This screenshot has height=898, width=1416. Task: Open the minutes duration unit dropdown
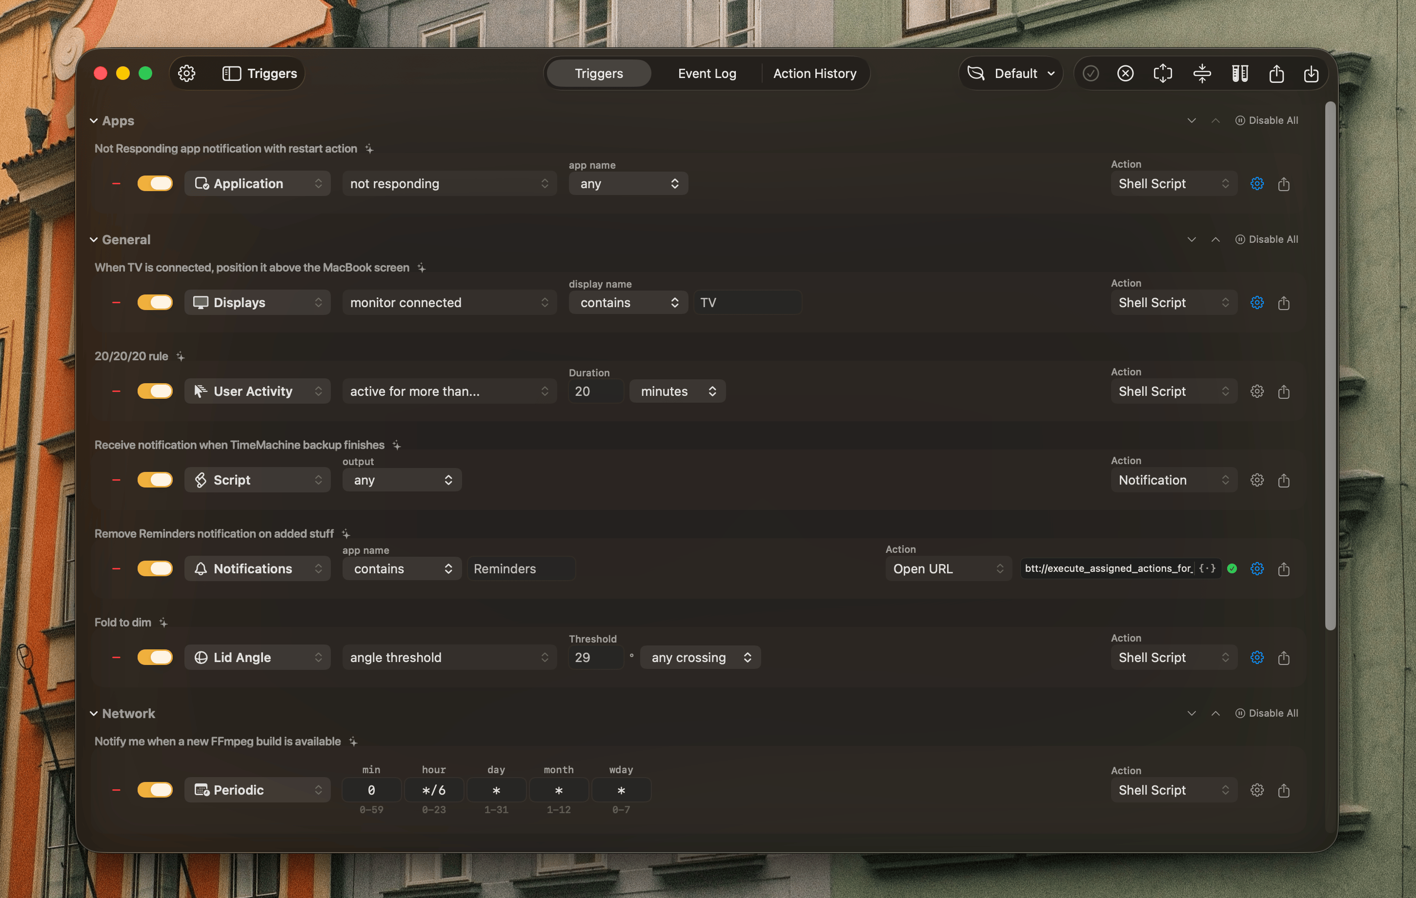(677, 391)
